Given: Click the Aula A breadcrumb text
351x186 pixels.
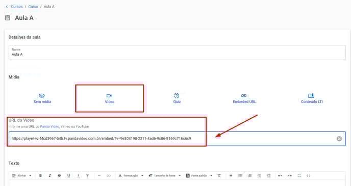Looking at the screenshot, I should click(x=49, y=7).
